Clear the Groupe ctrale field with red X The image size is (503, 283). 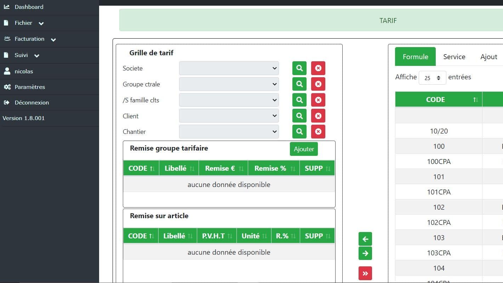tap(318, 84)
